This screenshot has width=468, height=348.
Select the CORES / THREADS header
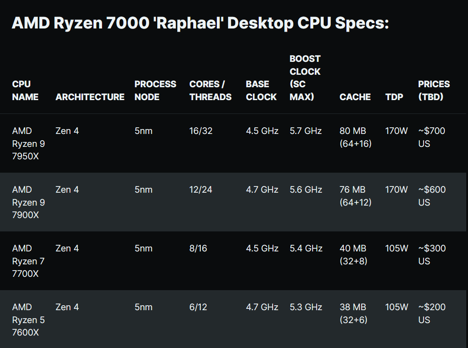point(211,90)
